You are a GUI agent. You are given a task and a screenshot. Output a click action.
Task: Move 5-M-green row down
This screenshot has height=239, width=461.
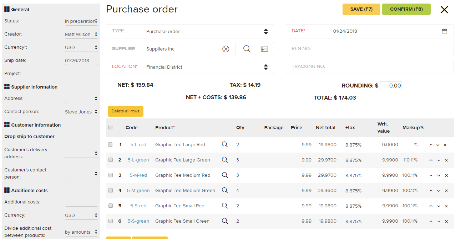pyautogui.click(x=438, y=191)
